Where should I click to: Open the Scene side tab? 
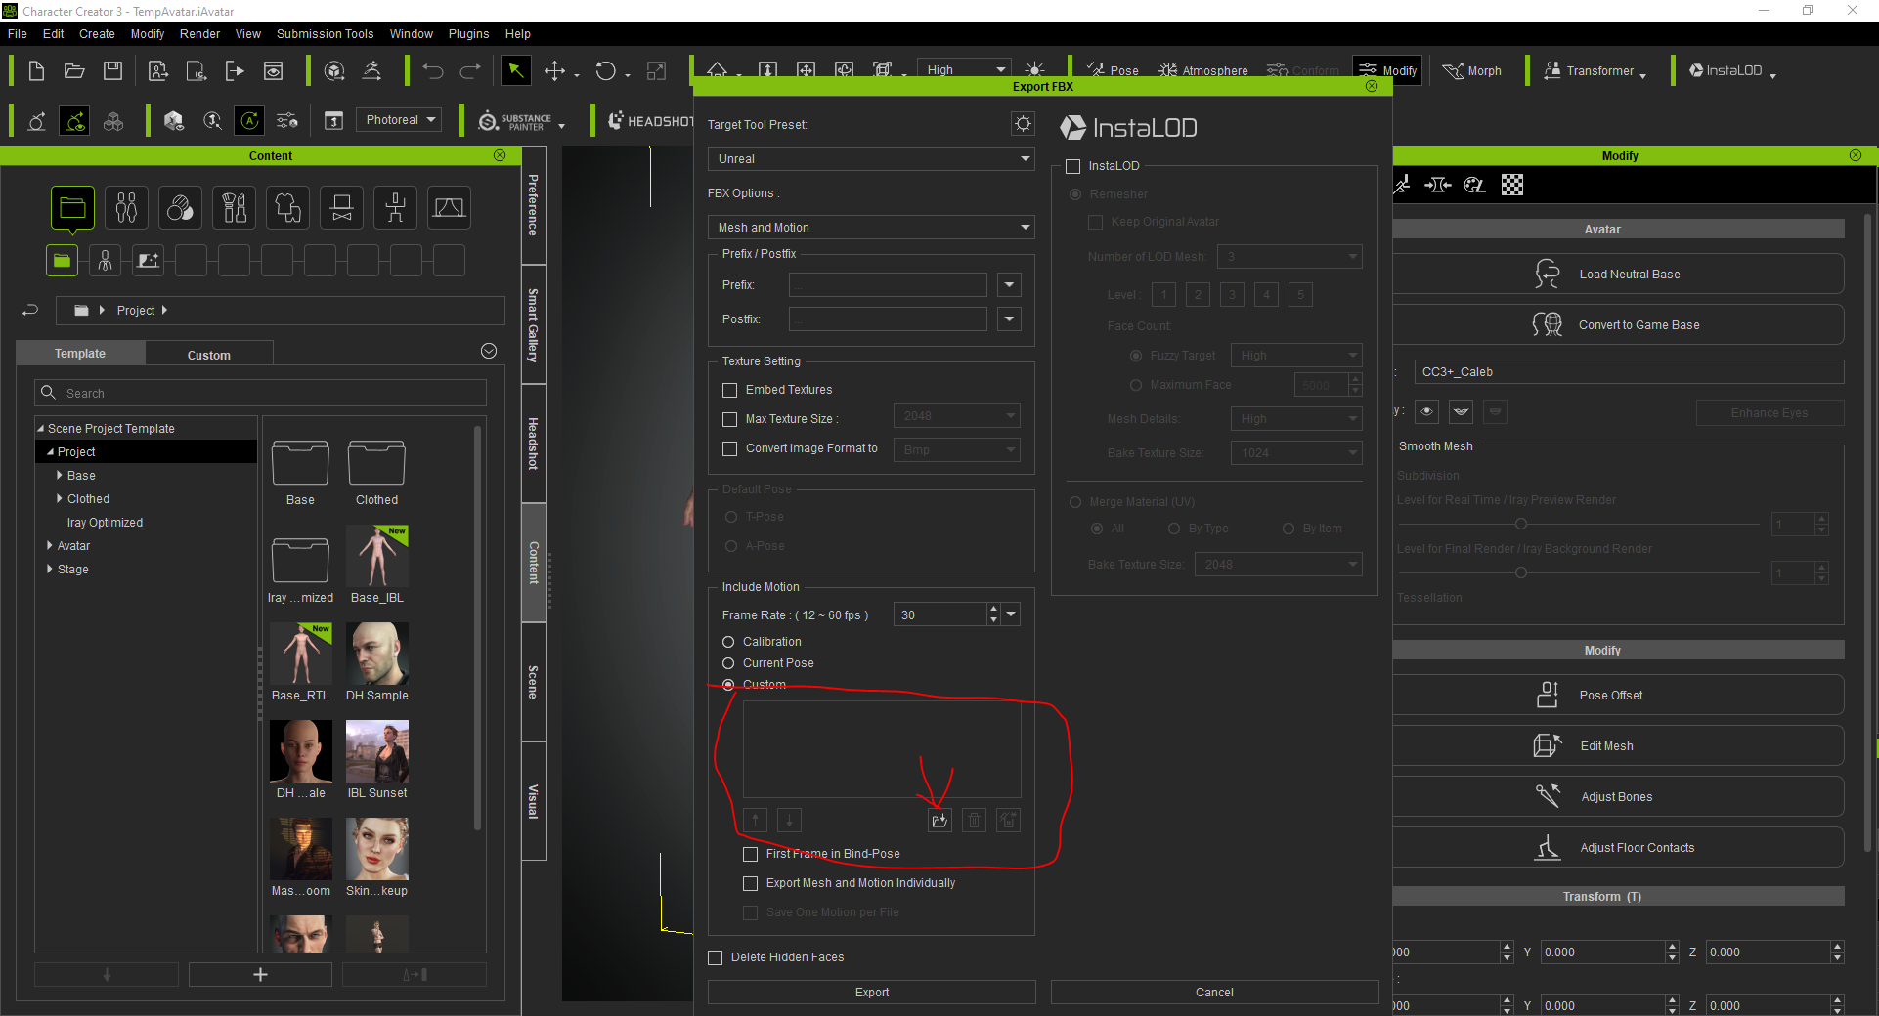[x=534, y=682]
